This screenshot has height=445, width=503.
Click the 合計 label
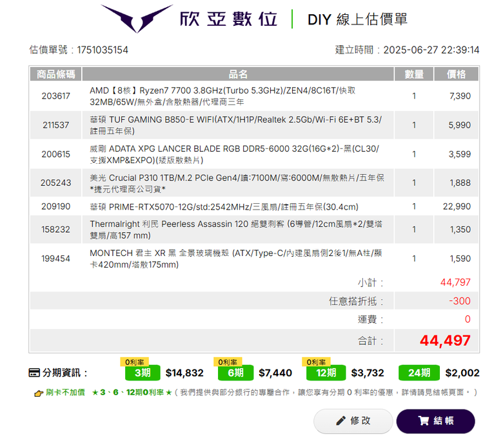(371, 341)
